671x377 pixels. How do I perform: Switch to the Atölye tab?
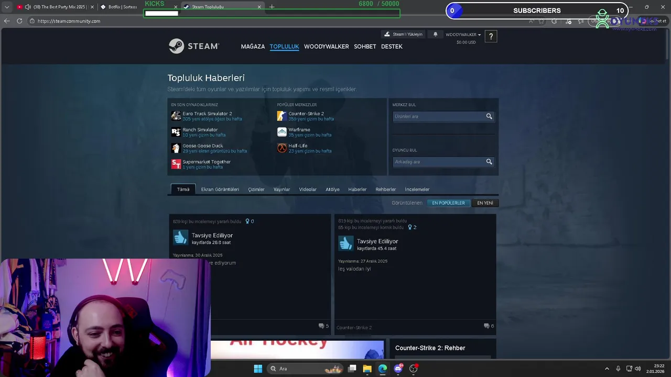pos(332,189)
